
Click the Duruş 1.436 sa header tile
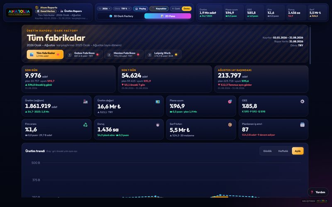pos(296,13)
